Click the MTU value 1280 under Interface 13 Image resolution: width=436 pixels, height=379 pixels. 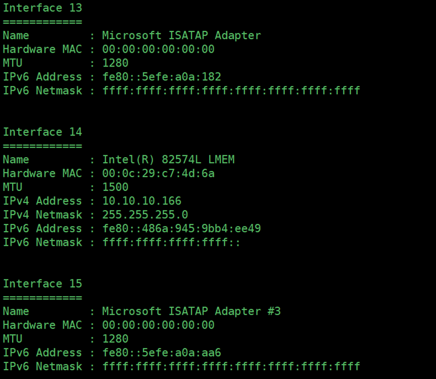115,63
